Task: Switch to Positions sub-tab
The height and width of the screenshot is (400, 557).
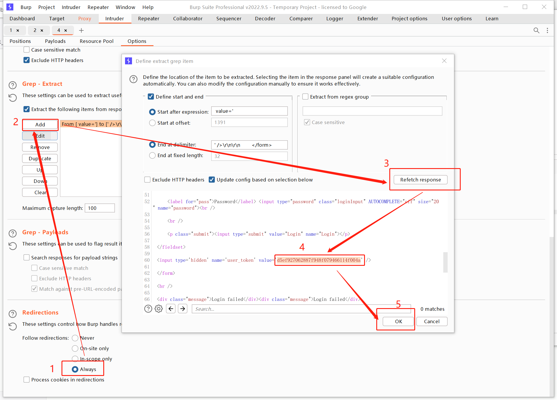Action: 20,41
